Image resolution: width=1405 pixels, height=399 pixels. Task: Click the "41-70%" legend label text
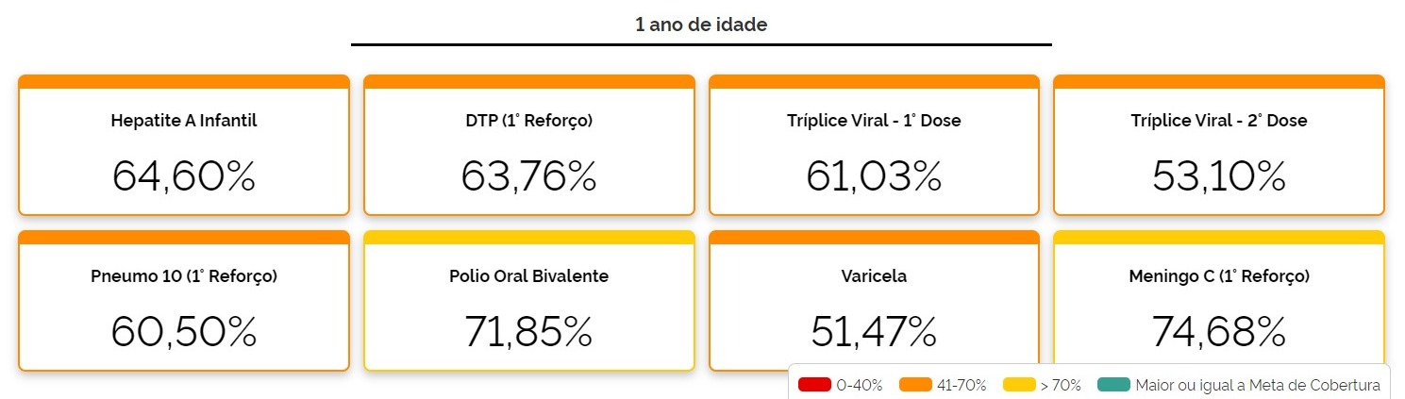tap(962, 385)
